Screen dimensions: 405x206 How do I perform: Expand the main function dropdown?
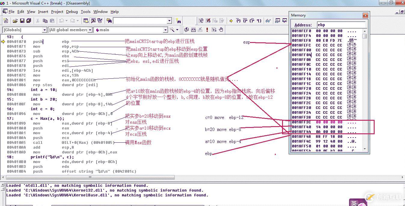click(165, 30)
